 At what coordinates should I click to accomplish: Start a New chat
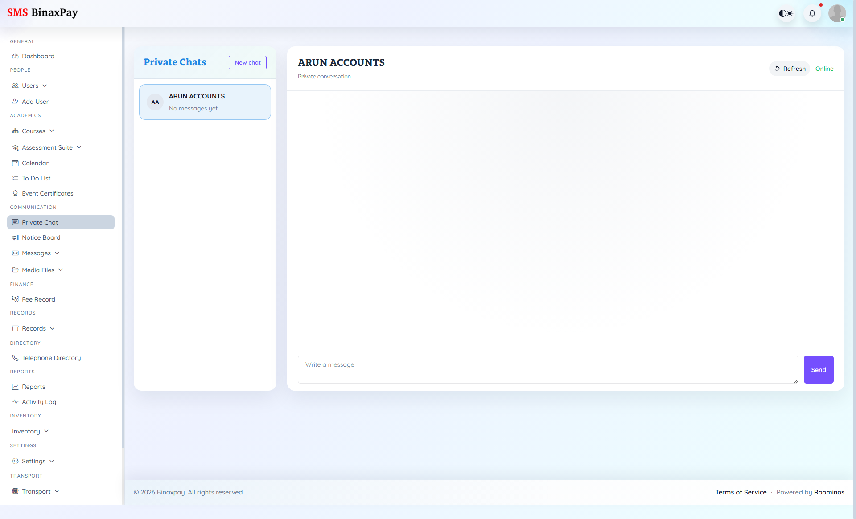[247, 62]
